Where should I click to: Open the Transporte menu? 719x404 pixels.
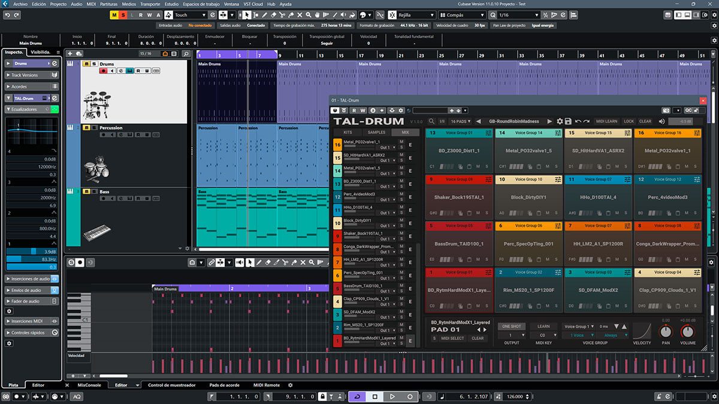pos(150,4)
